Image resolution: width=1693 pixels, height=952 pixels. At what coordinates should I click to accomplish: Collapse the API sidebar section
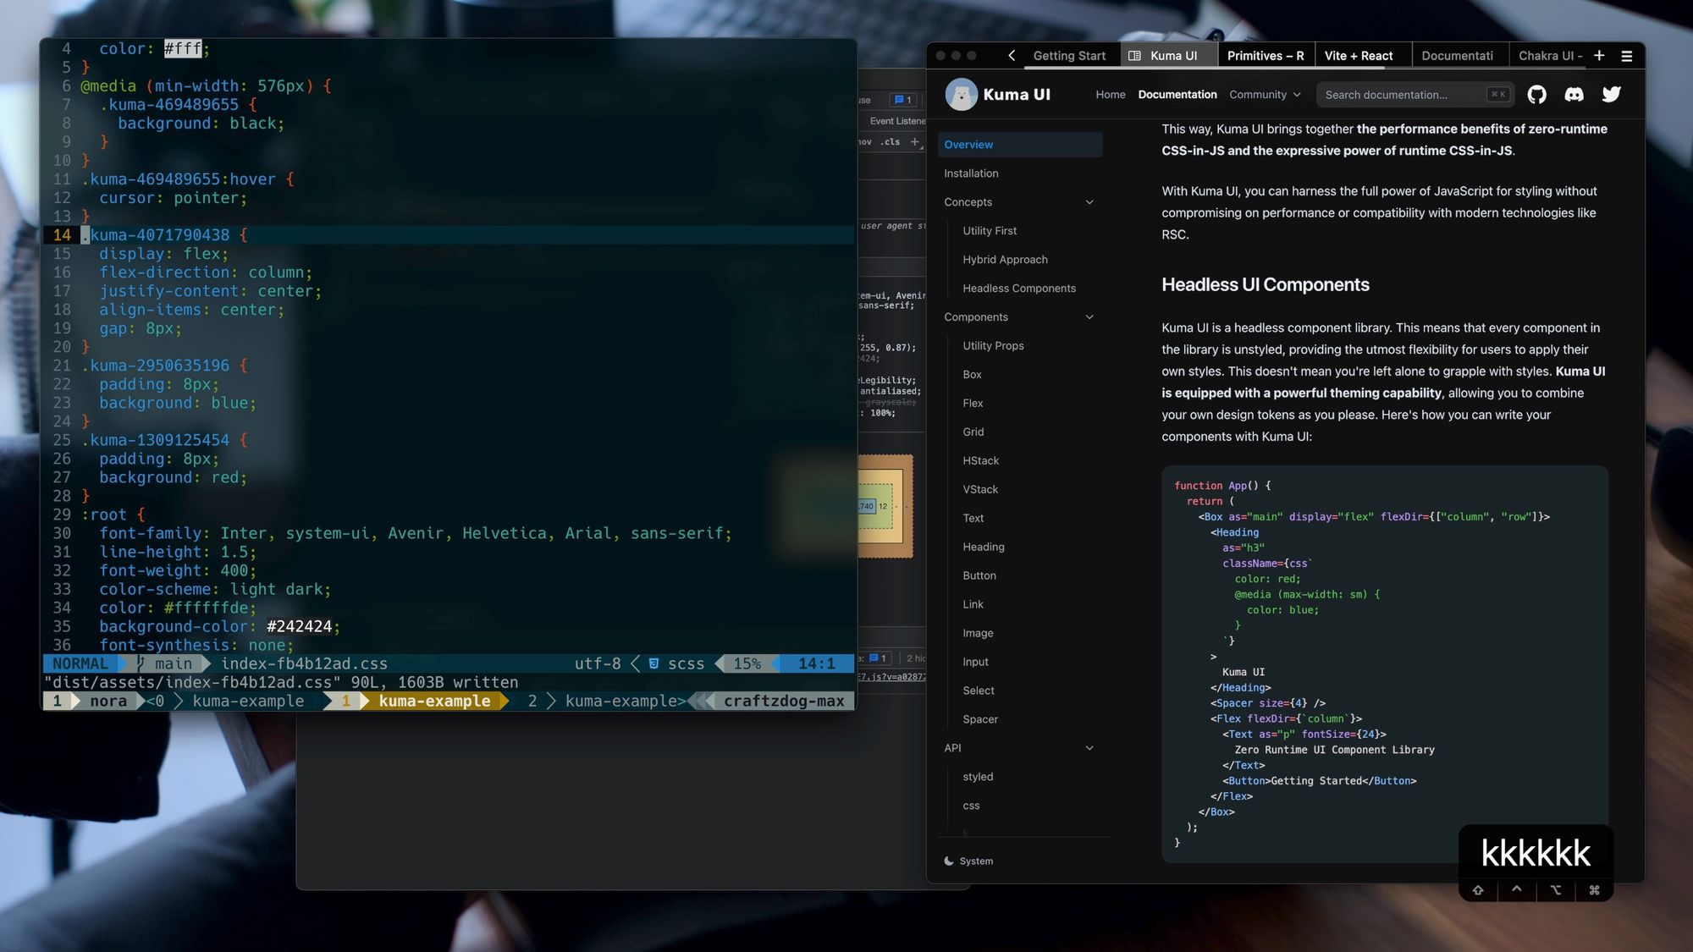click(x=1089, y=748)
